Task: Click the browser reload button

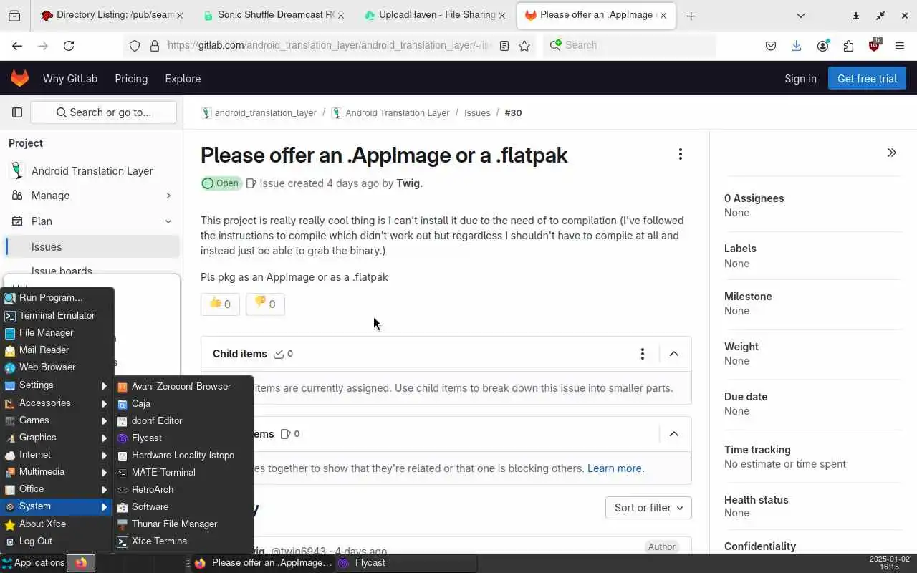Action: coord(69,46)
